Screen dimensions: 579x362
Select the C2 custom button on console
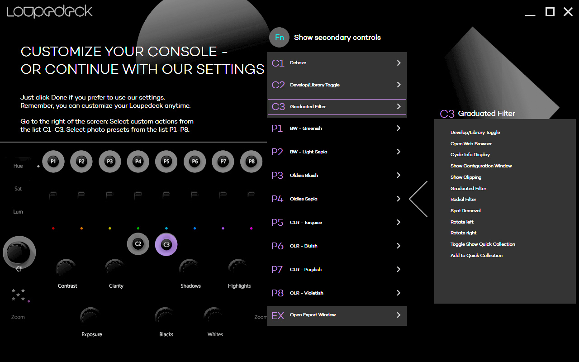(x=138, y=244)
